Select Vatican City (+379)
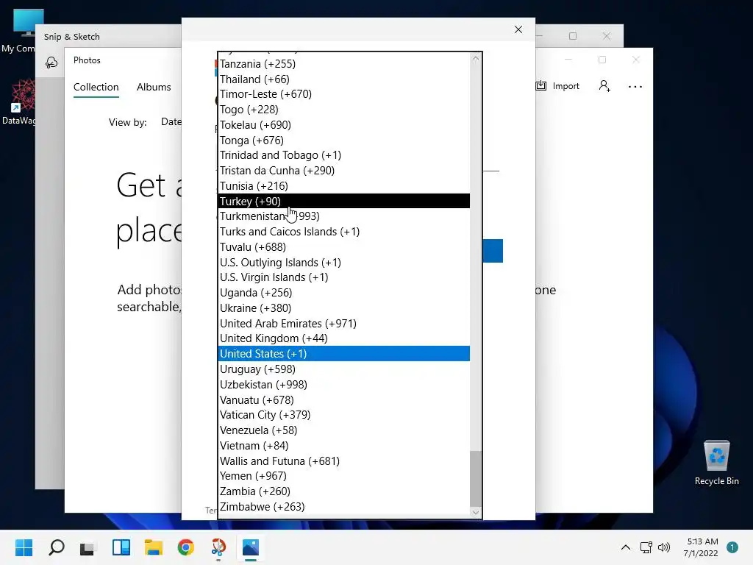This screenshot has height=565, width=753. pos(344,415)
